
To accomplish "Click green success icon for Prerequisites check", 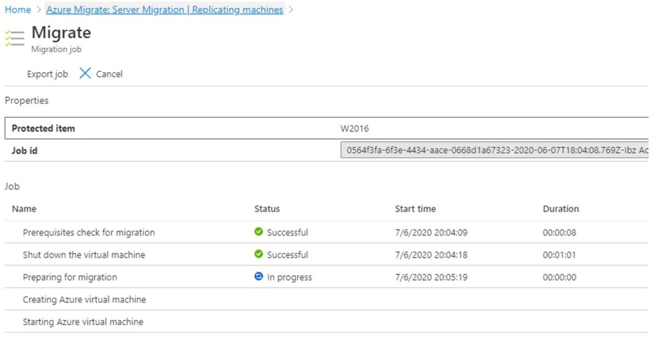I will click(259, 232).
